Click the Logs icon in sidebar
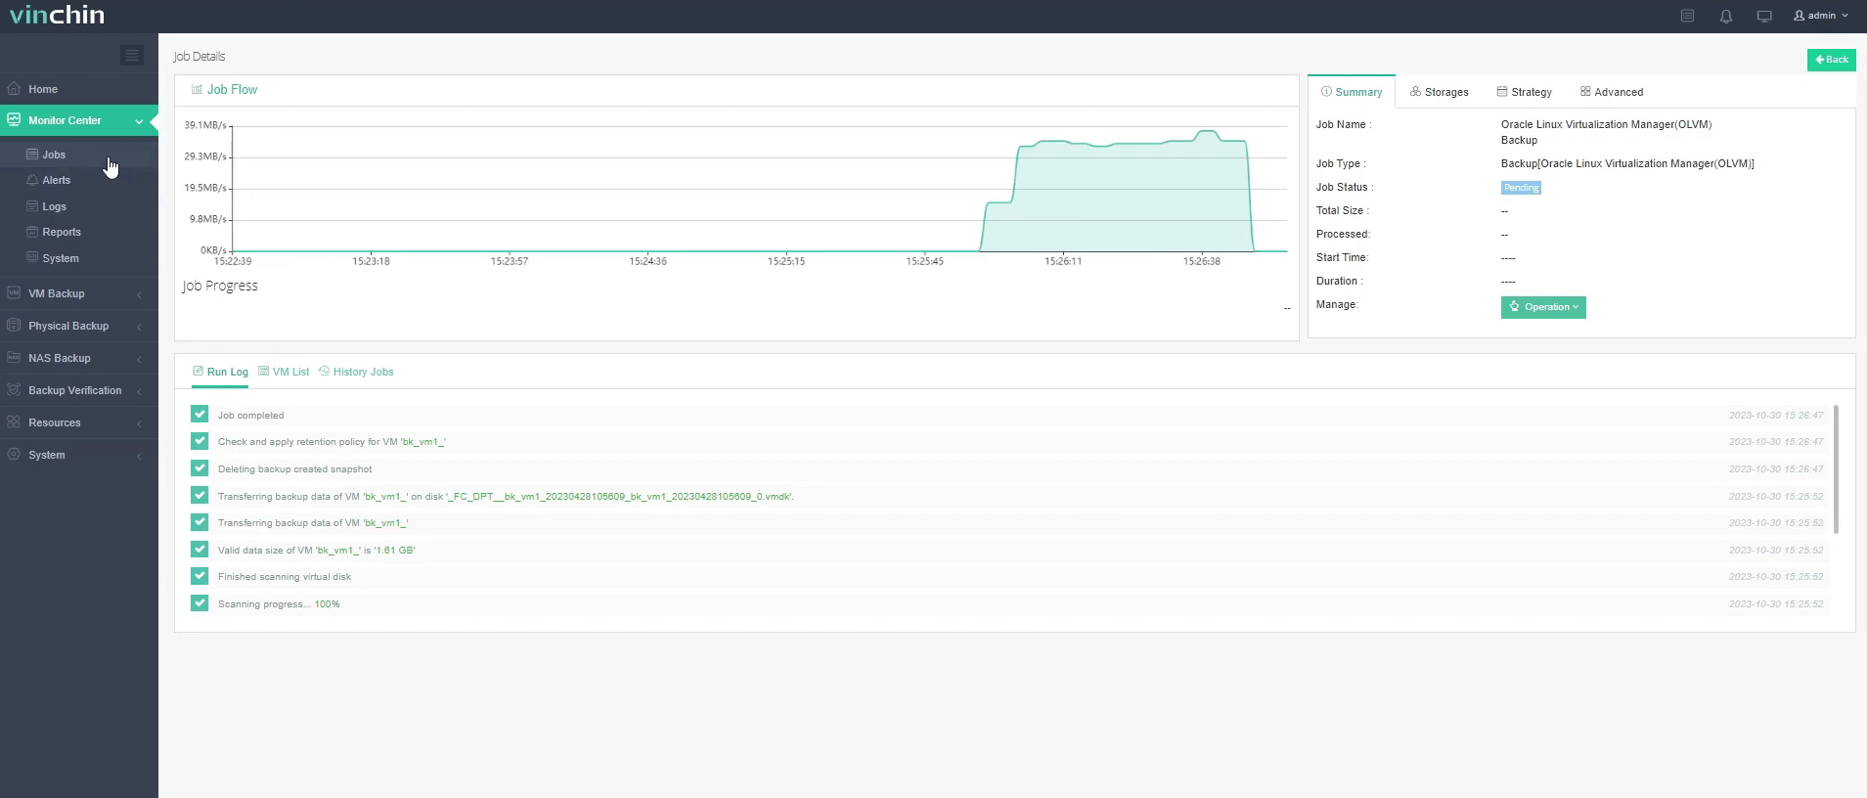 tap(32, 206)
